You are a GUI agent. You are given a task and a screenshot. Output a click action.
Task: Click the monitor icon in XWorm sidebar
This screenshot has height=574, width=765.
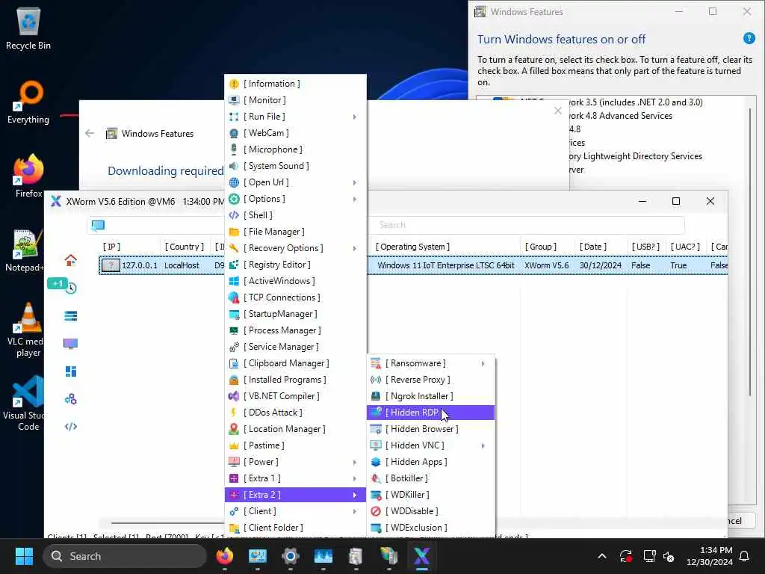click(x=71, y=344)
